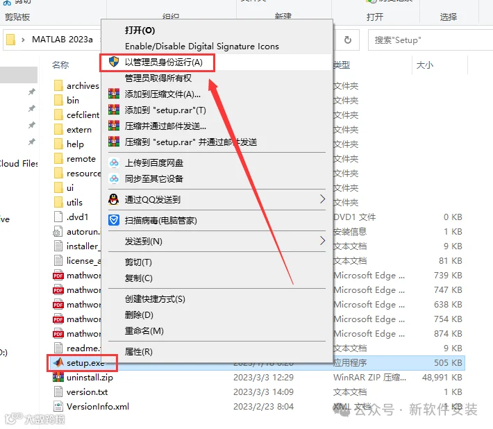The width and height of the screenshot is (493, 429).
Task: Click the Baidu cloud icon beside 同步至其它设备
Action: [114, 179]
